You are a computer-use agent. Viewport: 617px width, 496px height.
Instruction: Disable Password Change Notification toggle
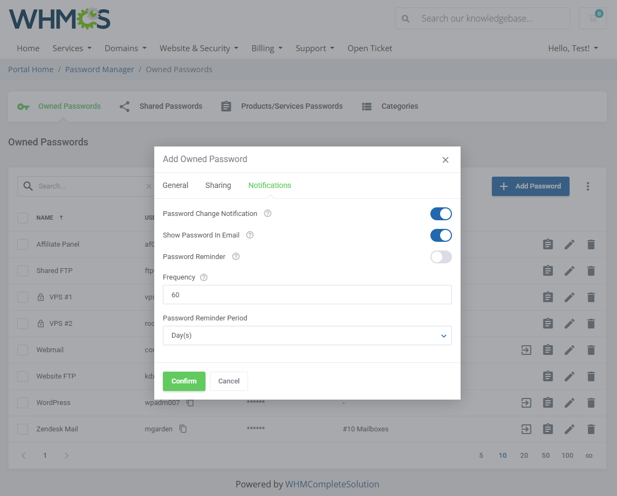click(x=441, y=214)
